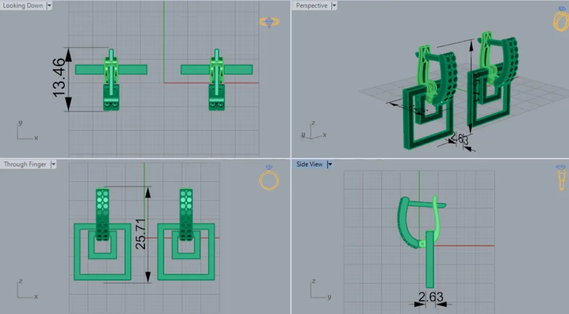
Task: Select the 2.63 dimension in Perspective view
Action: point(459,139)
